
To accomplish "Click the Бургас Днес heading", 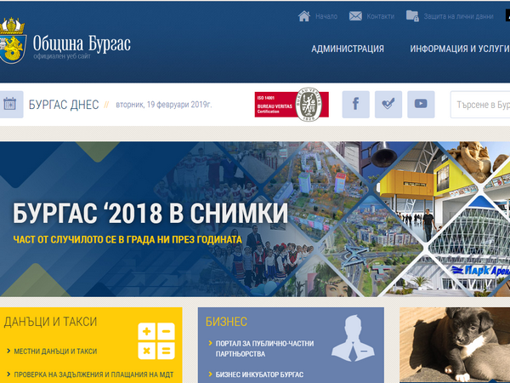I will (x=64, y=105).
